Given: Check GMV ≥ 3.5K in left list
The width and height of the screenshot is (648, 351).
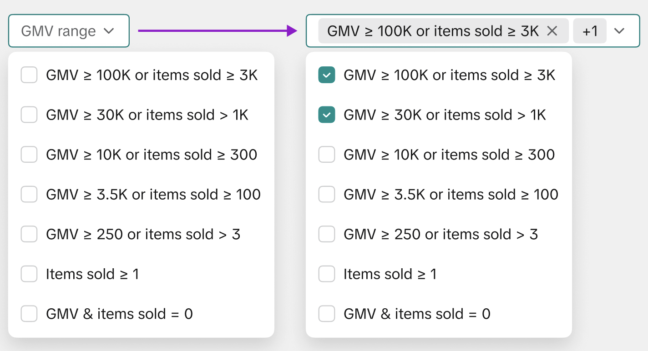Looking at the screenshot, I should pyautogui.click(x=29, y=195).
